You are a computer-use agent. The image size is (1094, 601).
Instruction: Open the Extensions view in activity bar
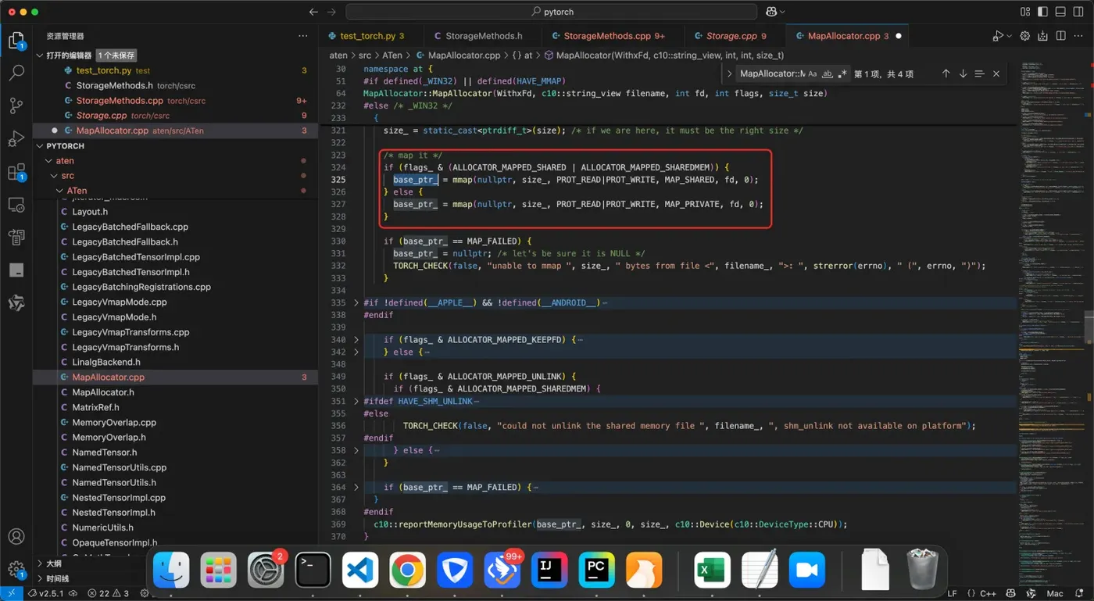[x=16, y=173]
